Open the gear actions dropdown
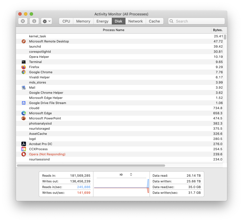Image resolution: width=243 pixels, height=222 pixels. [x=46, y=21]
